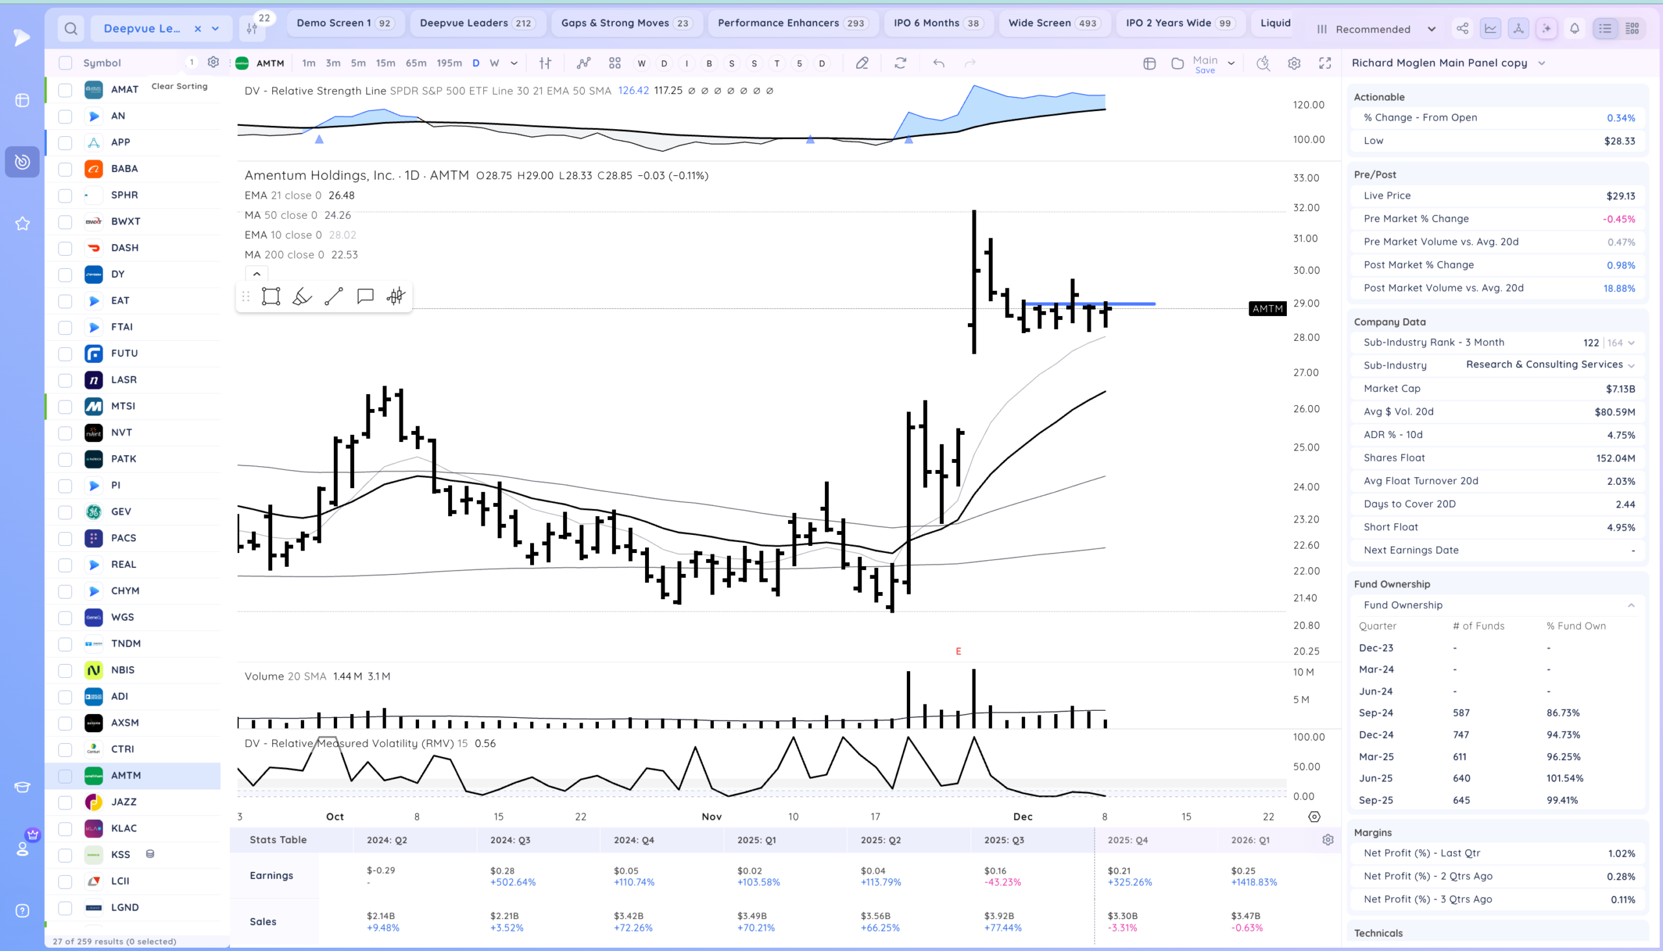Click the refresh chart icon
The image size is (1663, 951).
tap(900, 64)
